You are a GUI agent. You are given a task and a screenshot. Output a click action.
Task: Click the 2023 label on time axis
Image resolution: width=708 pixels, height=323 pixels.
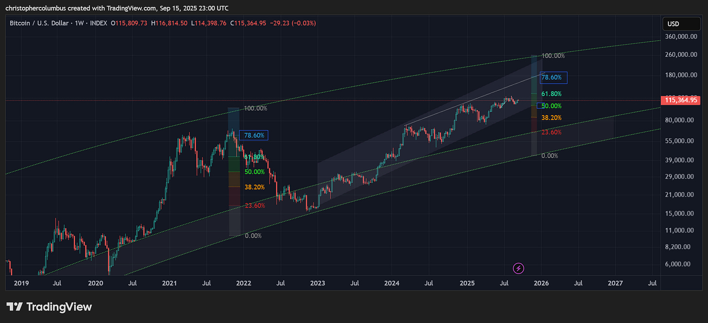[x=318, y=283]
